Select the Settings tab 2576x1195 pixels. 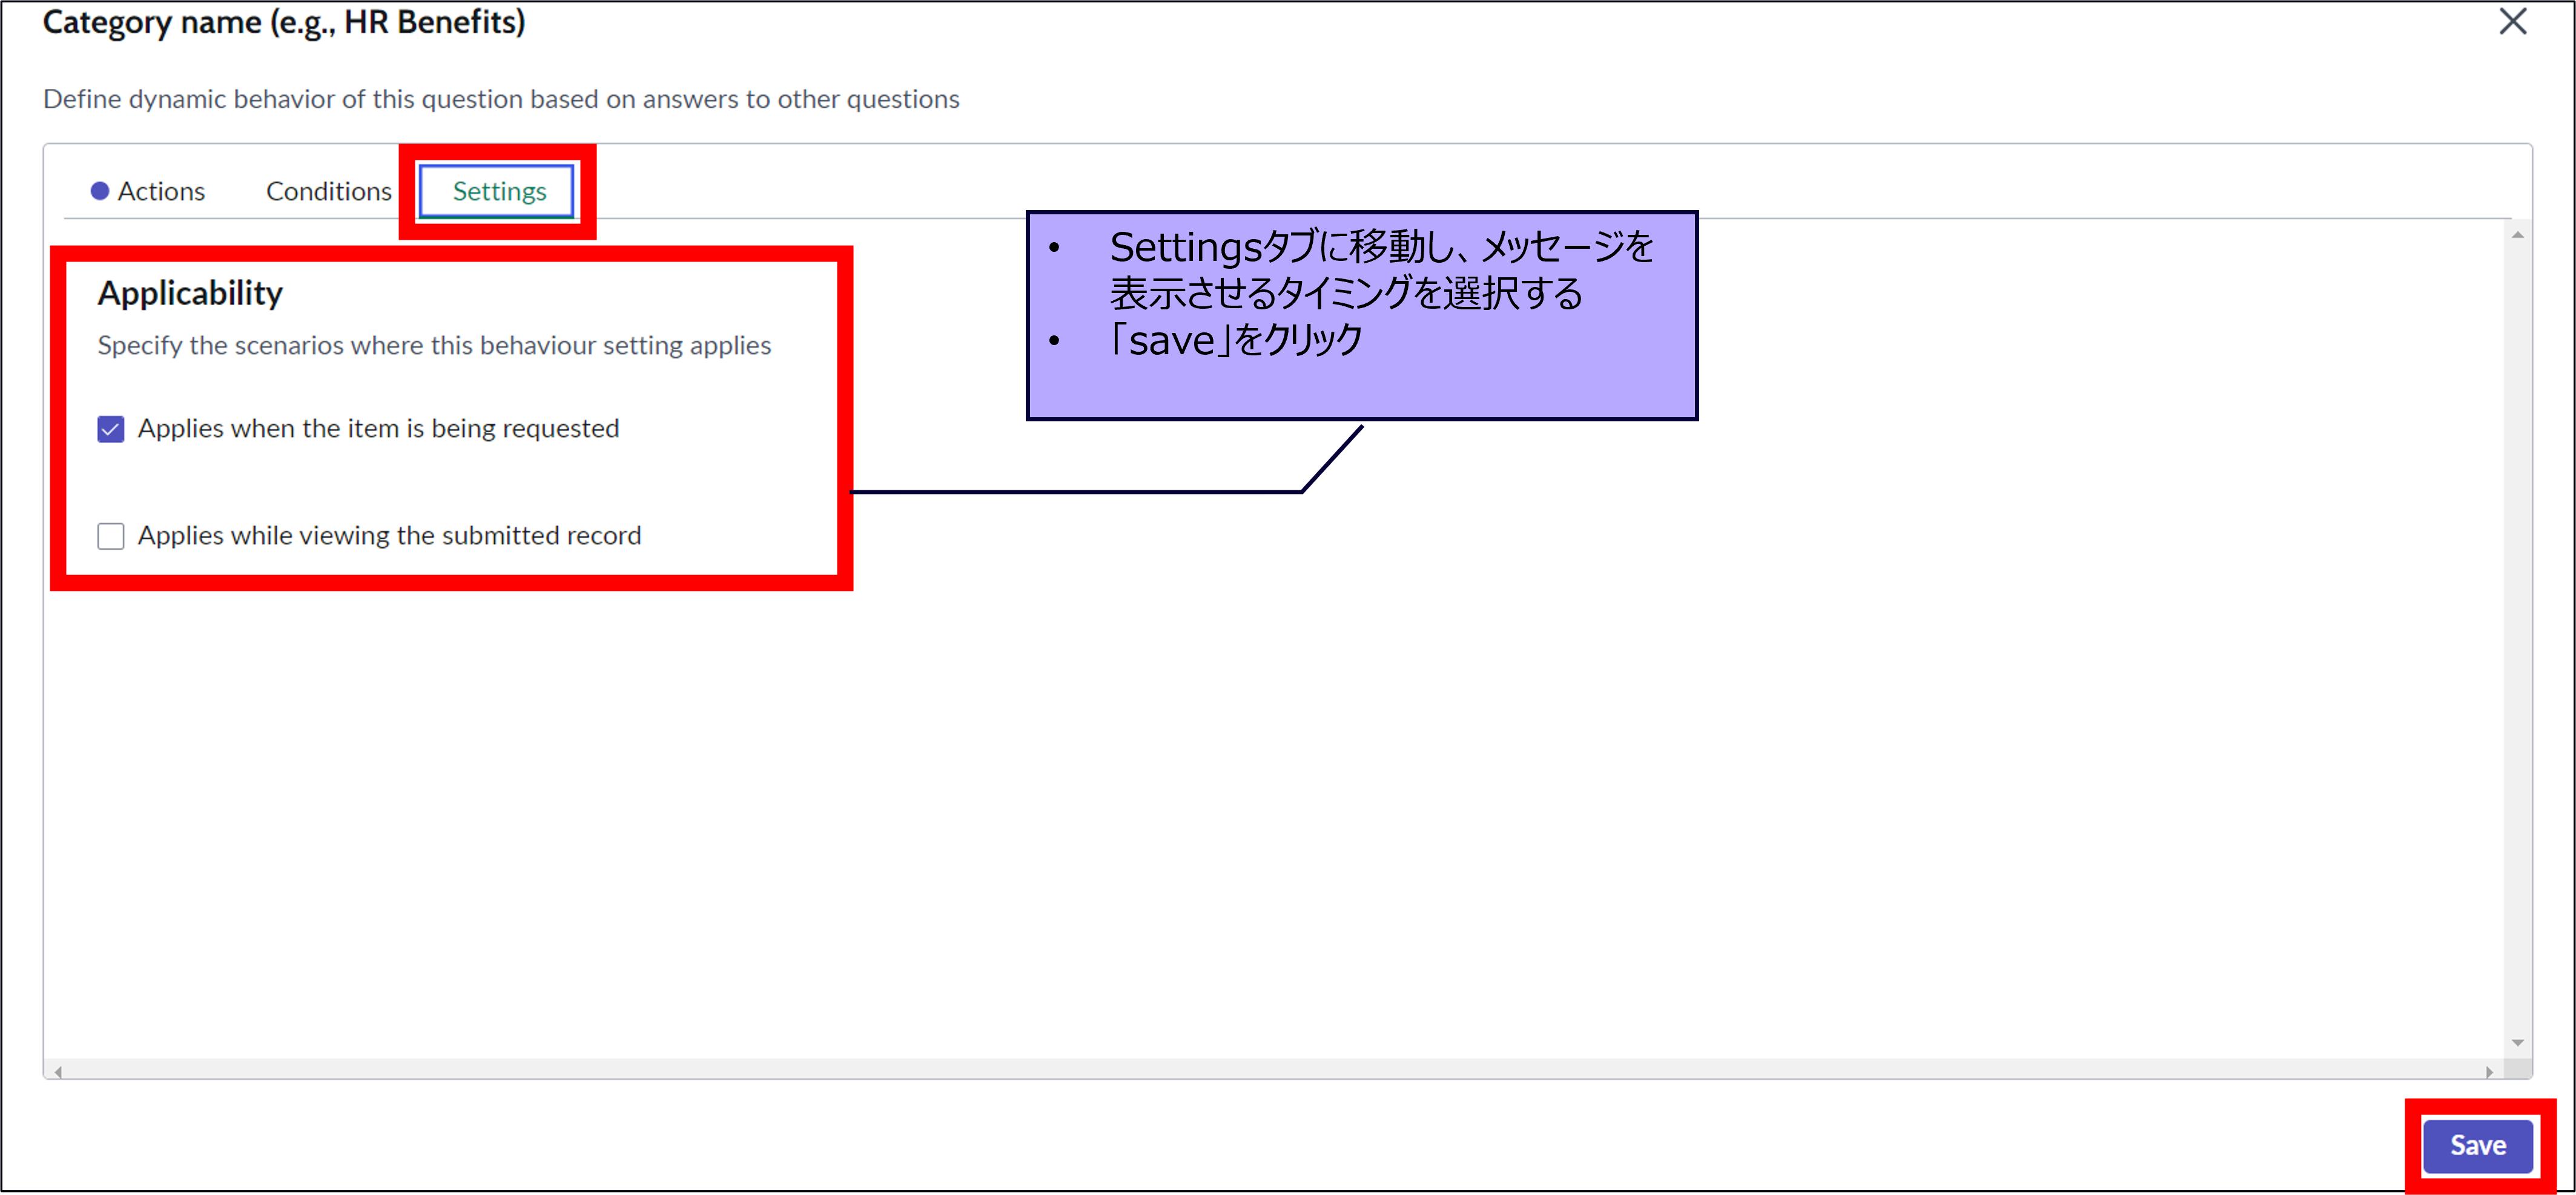point(498,191)
